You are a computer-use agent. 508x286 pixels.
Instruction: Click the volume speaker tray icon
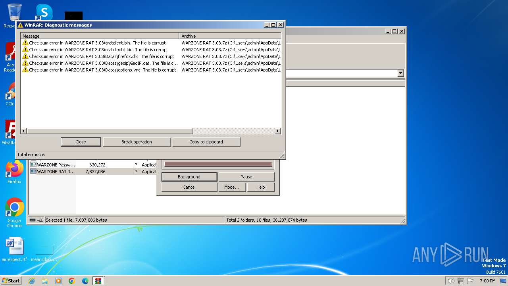[451, 281]
